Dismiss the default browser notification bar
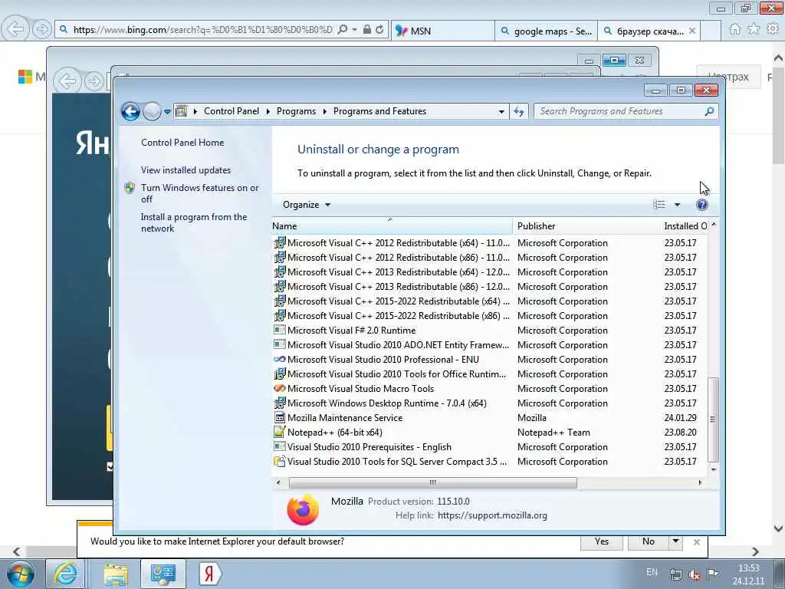The height and width of the screenshot is (589, 785). (x=696, y=542)
